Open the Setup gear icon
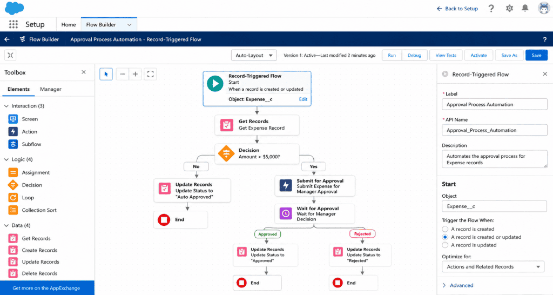 (509, 9)
